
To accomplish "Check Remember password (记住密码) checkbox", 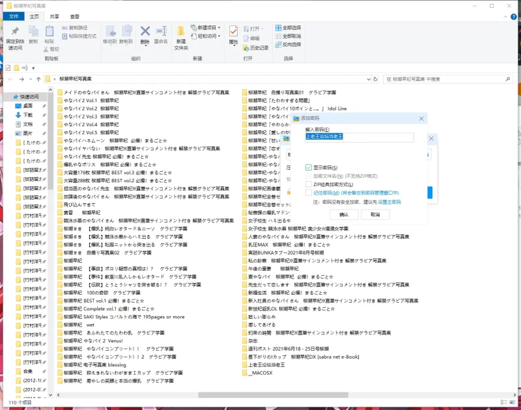I will pyautogui.click(x=308, y=193).
